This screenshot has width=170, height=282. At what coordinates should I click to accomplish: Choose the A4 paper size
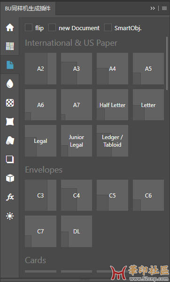(112, 68)
